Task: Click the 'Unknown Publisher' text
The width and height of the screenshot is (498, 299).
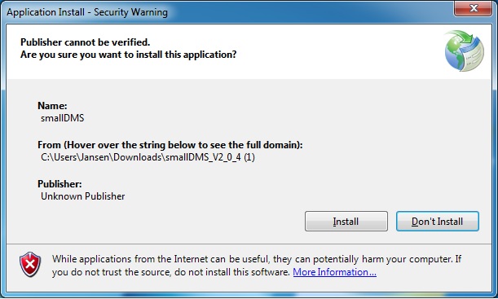Action: (x=83, y=196)
